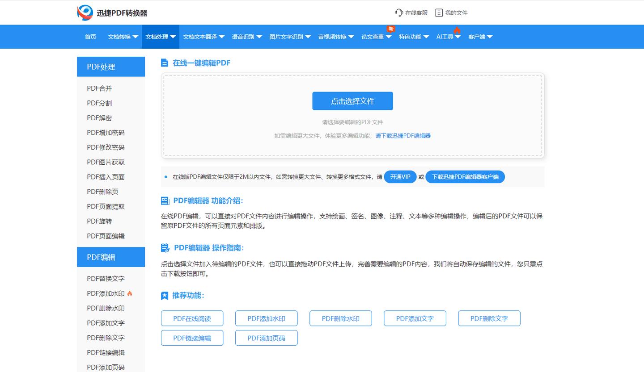Click recommended PDF删除水印 button
Image resolution: width=644 pixels, height=372 pixels.
(340, 318)
